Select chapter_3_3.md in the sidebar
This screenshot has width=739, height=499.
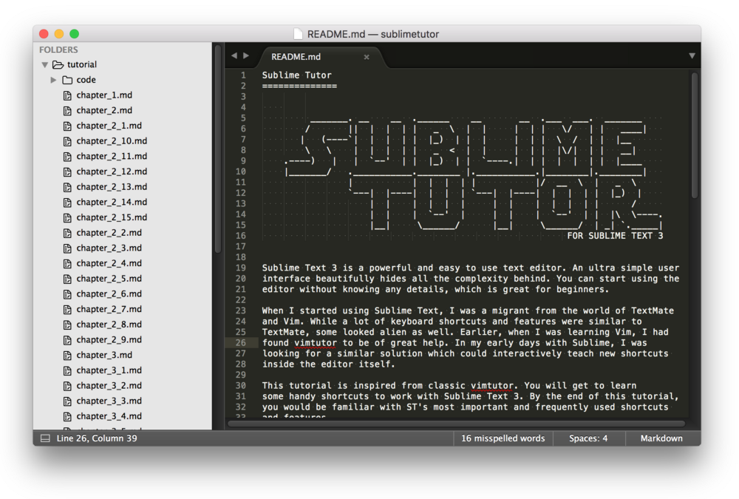109,401
